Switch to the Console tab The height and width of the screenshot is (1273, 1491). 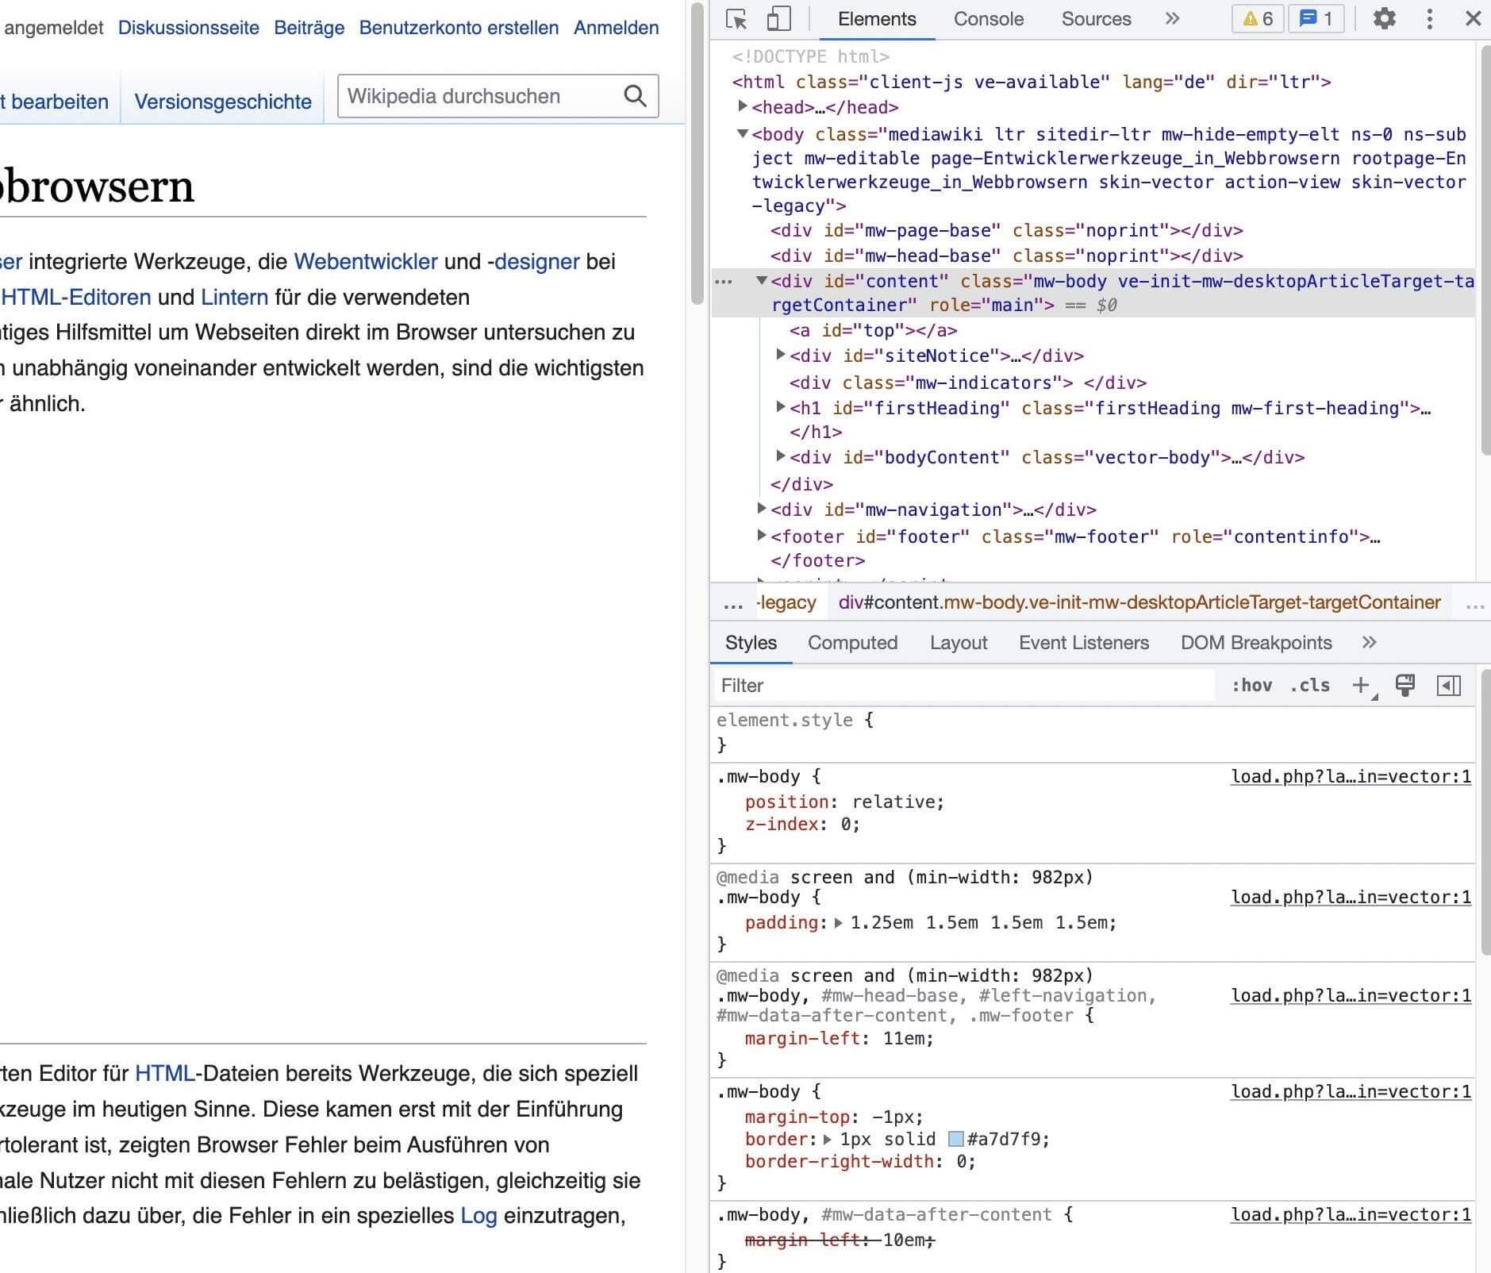[989, 19]
